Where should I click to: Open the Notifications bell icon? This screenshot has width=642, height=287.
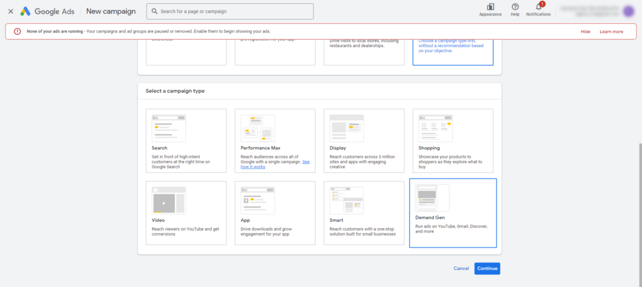(538, 7)
